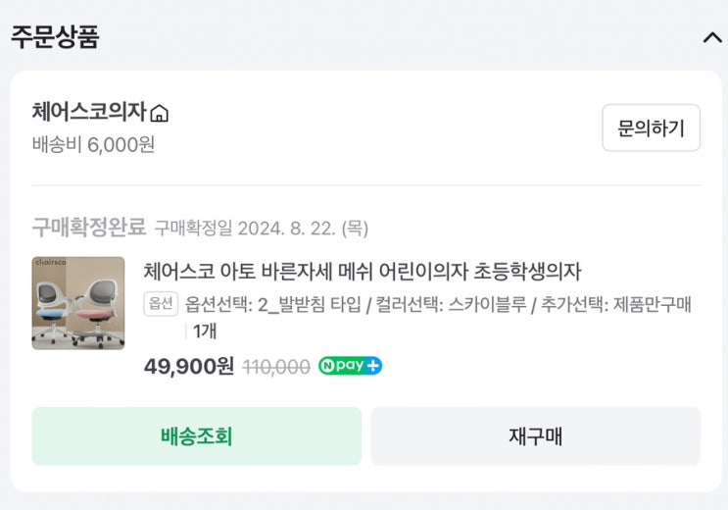Click the green Npay logo badge
Screen dimensions: 728x510
tap(341, 366)
